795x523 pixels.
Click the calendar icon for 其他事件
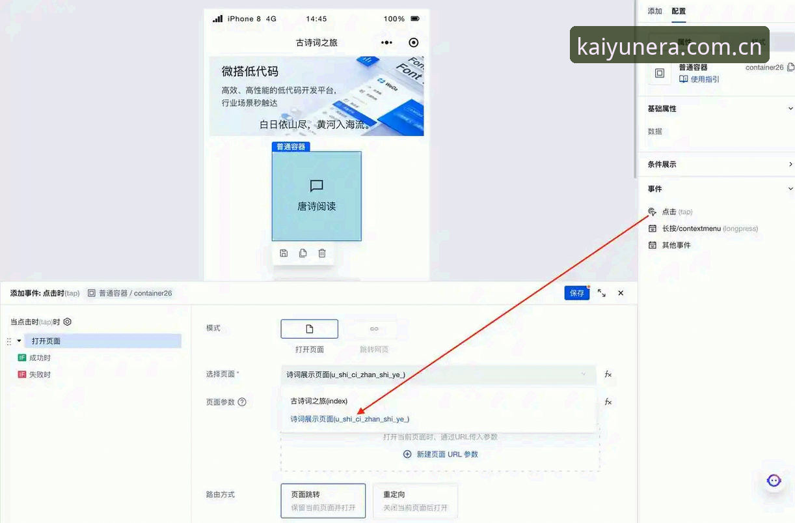653,246
